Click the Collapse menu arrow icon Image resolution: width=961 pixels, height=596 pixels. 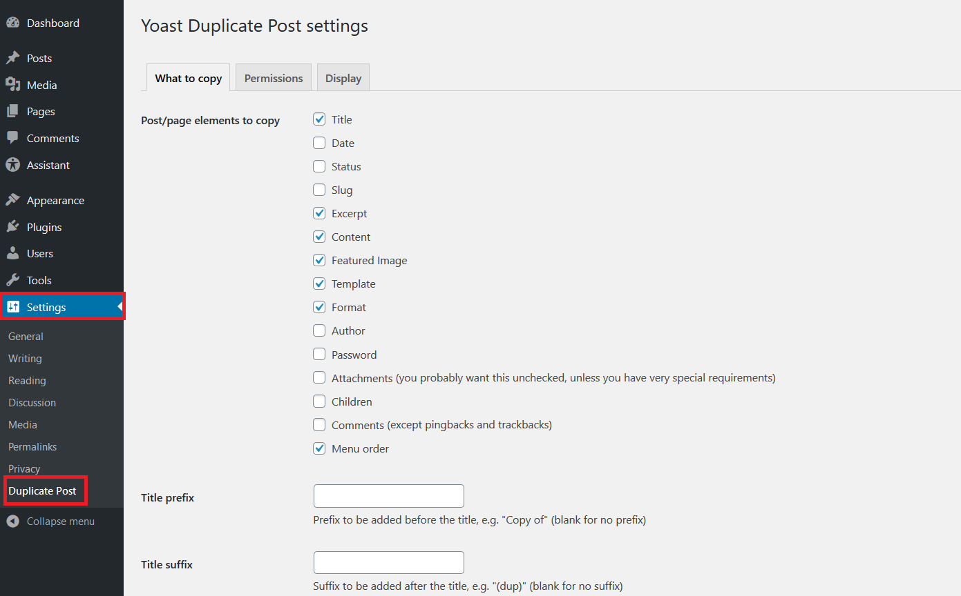(x=12, y=521)
